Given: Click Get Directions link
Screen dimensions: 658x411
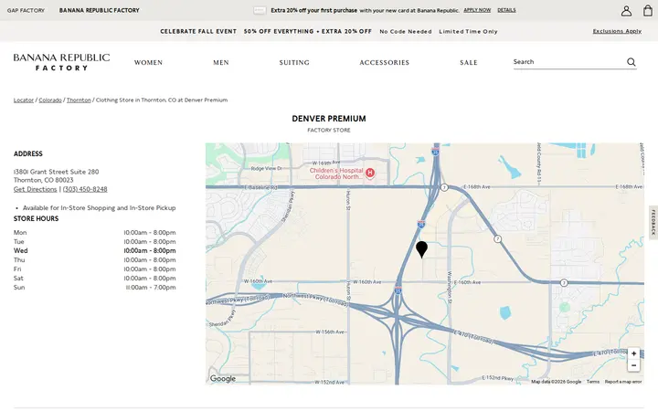Looking at the screenshot, I should pos(36,189).
